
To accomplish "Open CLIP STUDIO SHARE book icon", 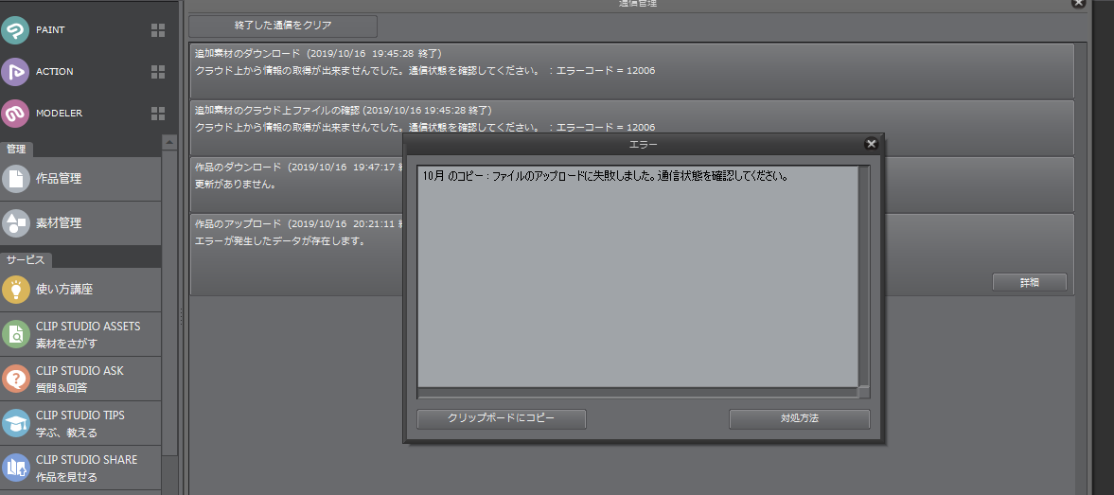I will point(16,468).
